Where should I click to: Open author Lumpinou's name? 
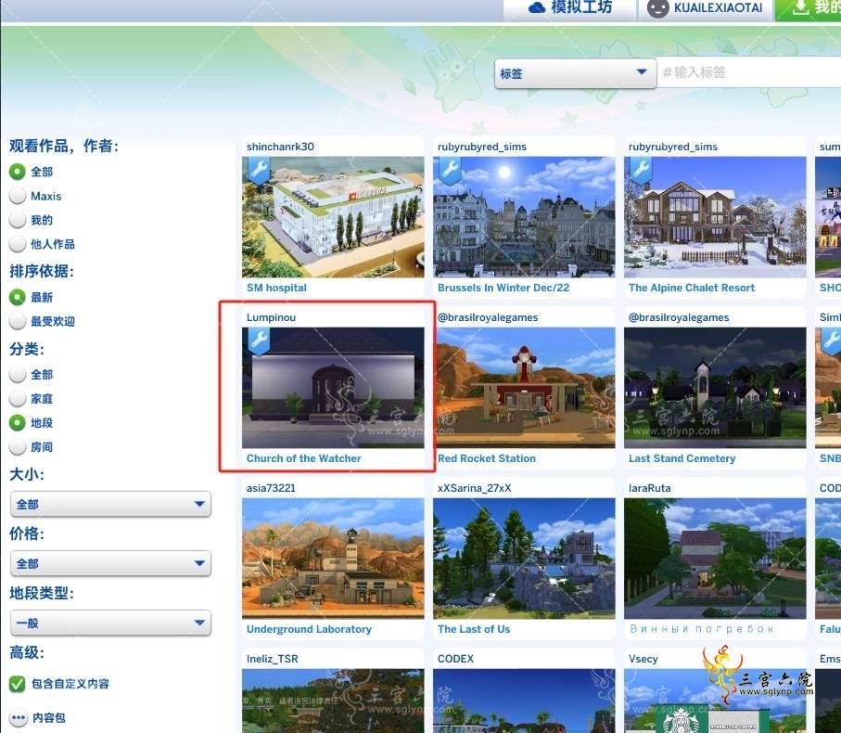point(271,317)
